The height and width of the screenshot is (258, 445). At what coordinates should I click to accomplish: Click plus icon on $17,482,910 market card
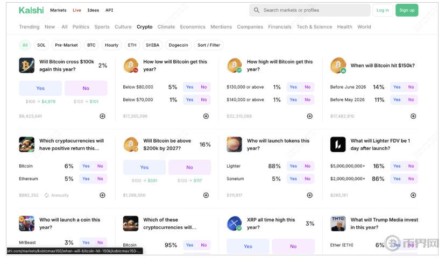(x=413, y=116)
